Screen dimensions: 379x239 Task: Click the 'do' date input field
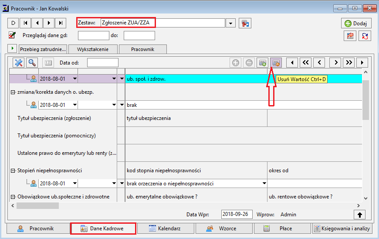(139, 36)
